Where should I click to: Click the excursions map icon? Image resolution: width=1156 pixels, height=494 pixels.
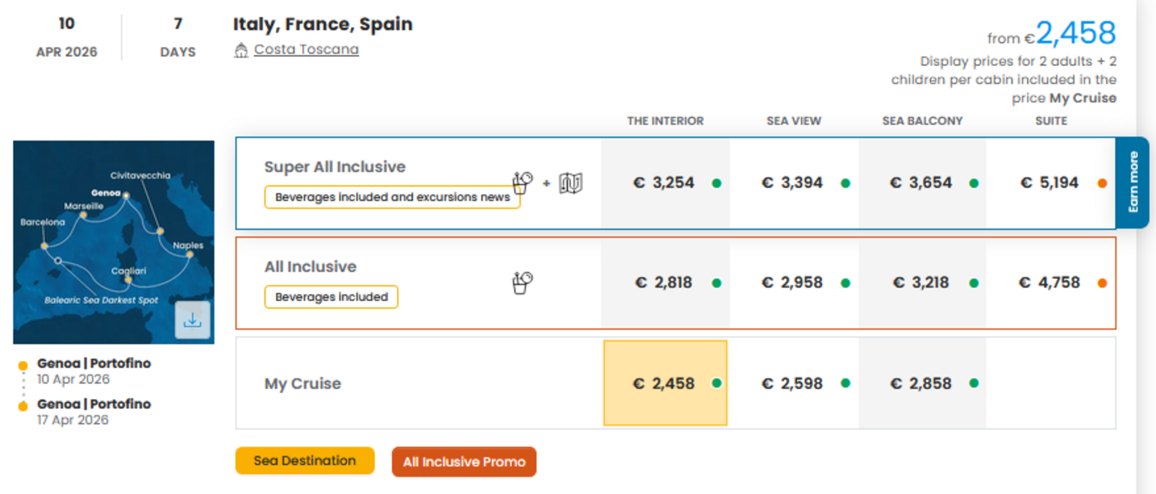[571, 183]
